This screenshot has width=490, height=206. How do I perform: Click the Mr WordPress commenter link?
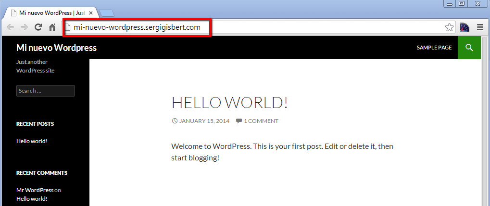[35, 190]
